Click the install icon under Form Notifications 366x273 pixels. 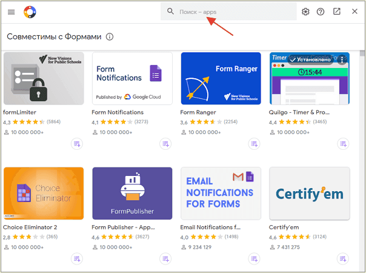pos(165,144)
